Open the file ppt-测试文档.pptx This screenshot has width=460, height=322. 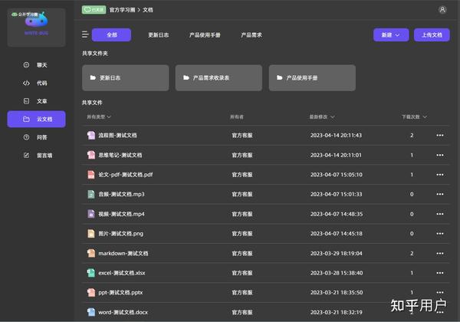click(120, 292)
